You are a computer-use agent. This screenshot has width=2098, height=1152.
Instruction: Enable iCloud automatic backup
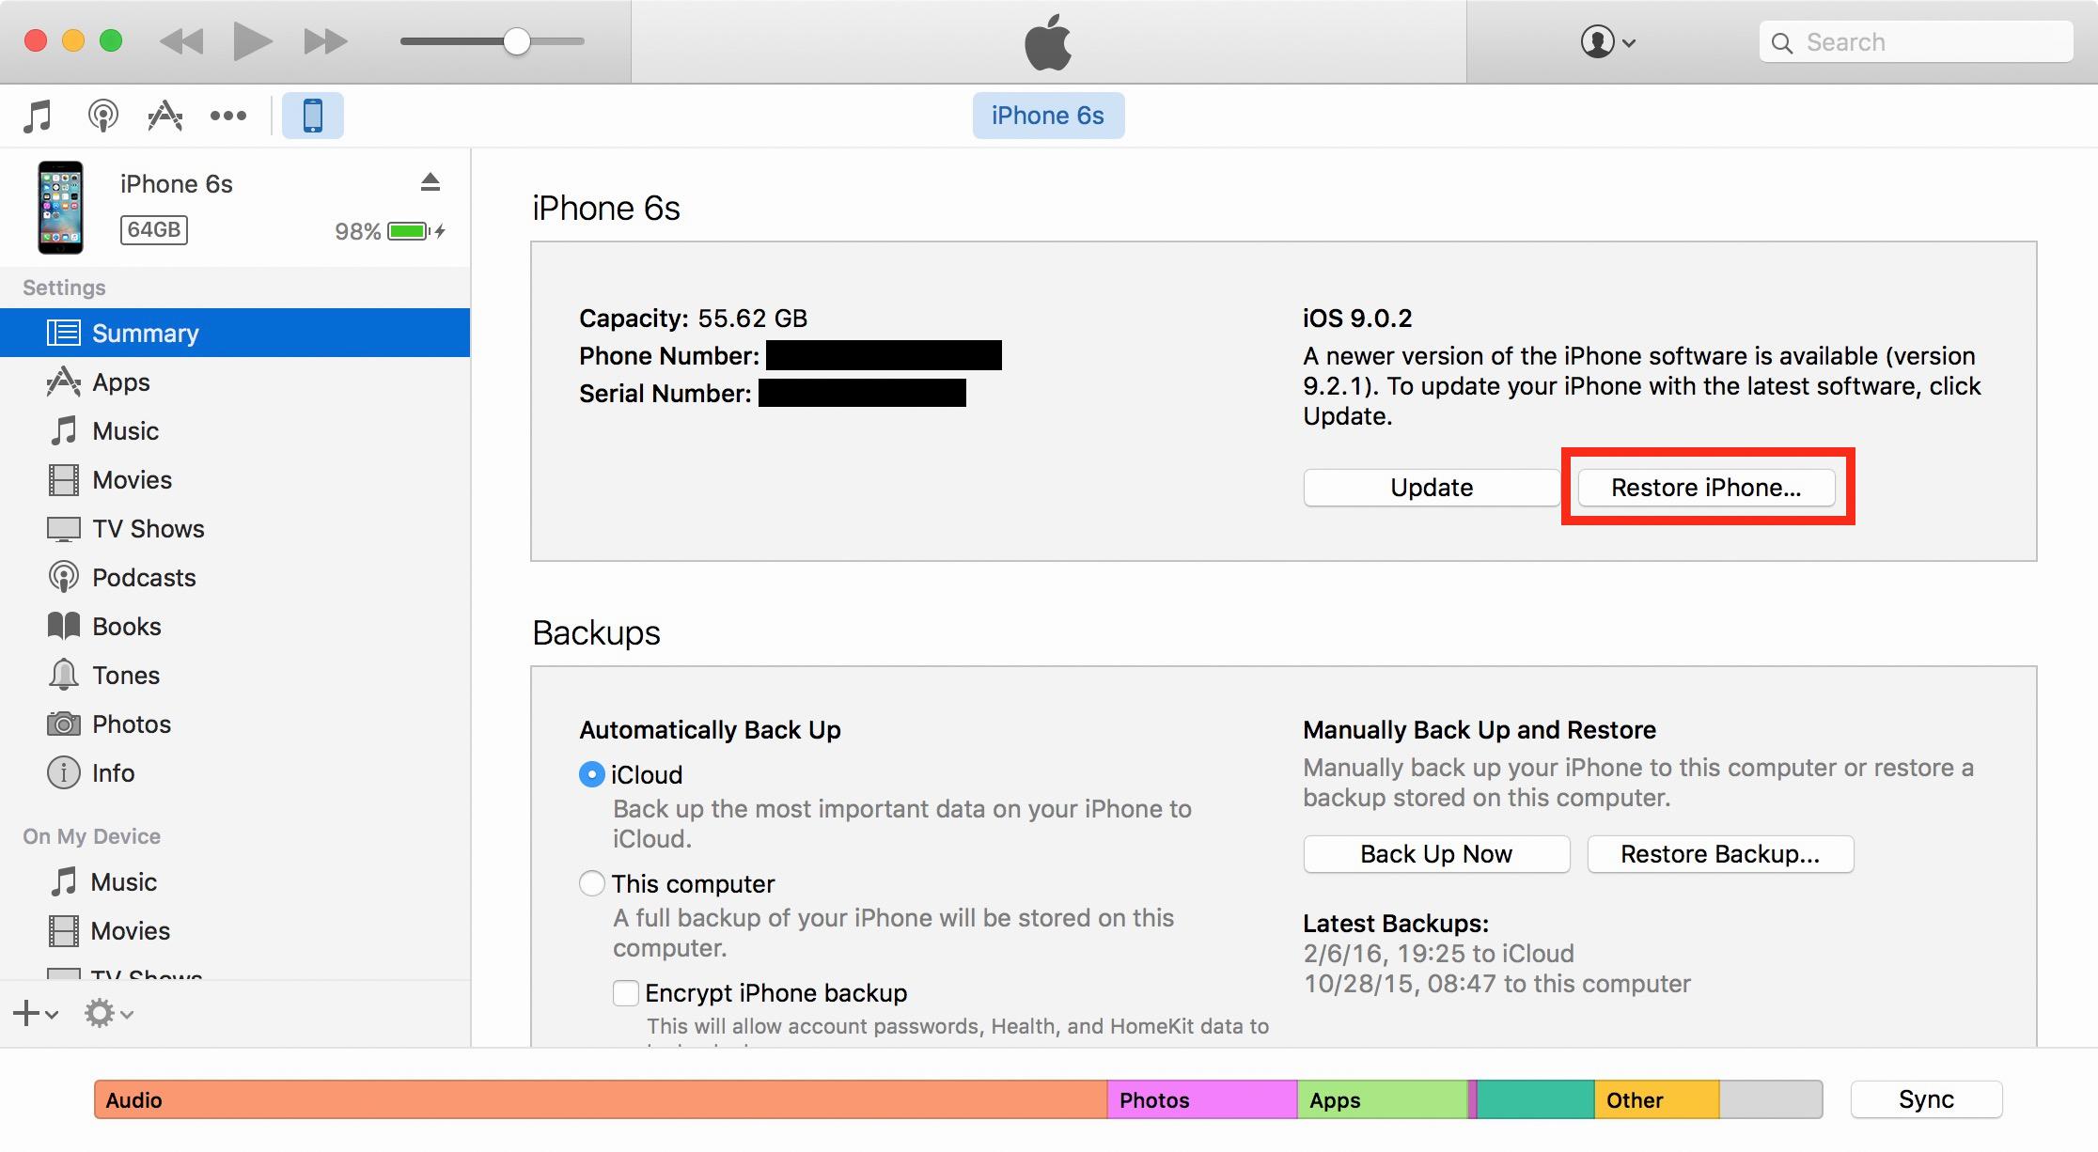click(x=590, y=774)
